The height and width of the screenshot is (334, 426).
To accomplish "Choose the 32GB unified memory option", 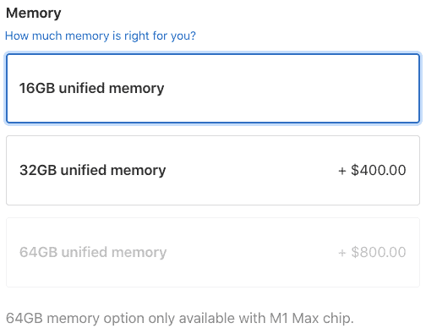I will (x=213, y=171).
